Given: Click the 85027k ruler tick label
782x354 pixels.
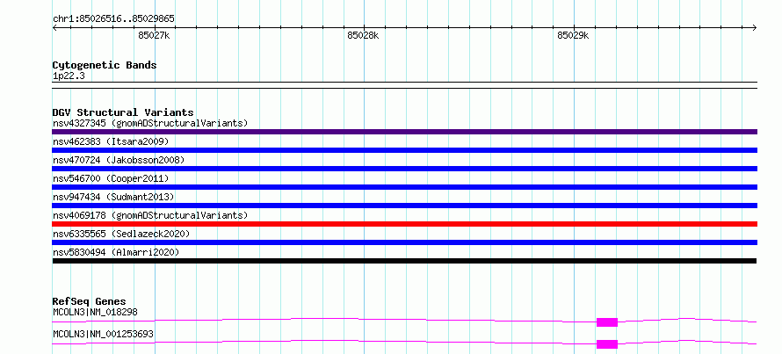Looking at the screenshot, I should point(154,36).
